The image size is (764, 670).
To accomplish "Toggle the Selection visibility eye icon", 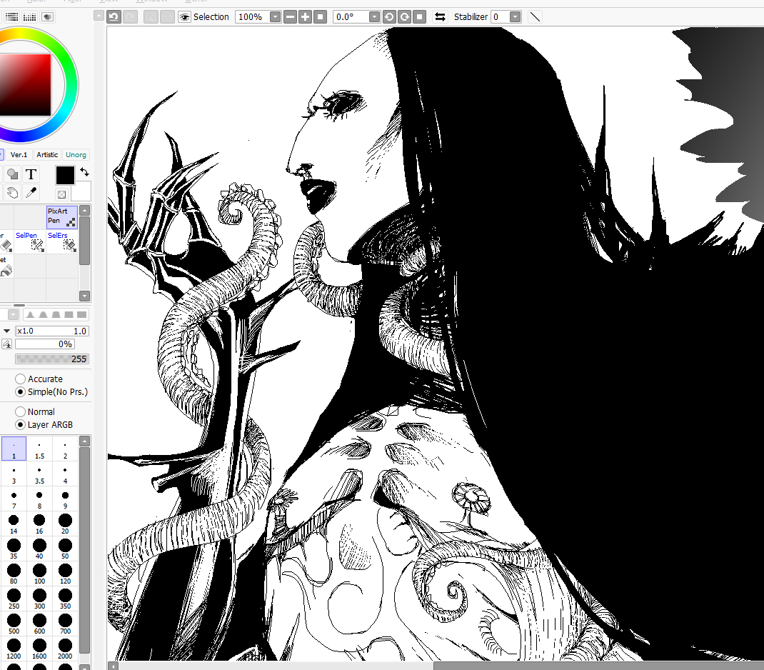I will [x=184, y=16].
